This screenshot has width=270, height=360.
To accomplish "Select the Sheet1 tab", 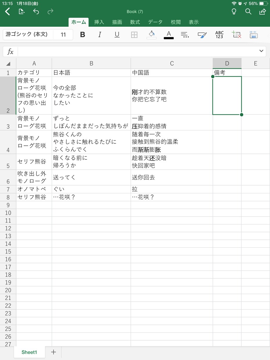I will pyautogui.click(x=29, y=352).
